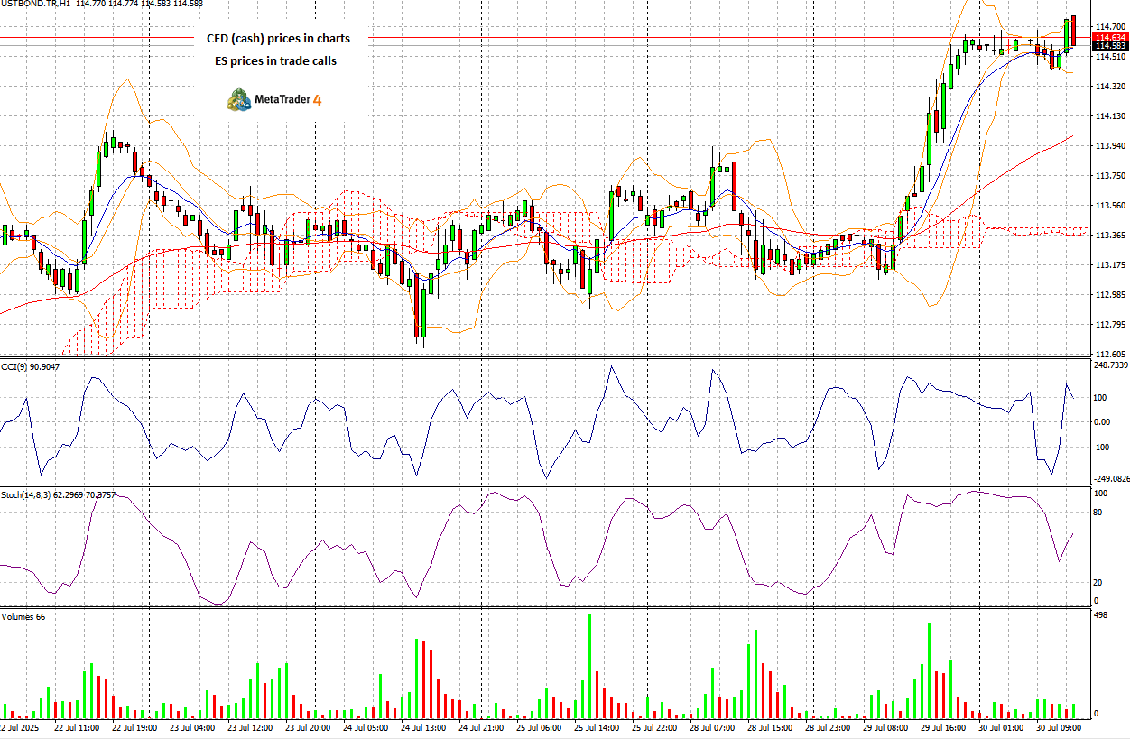1130x739 pixels.
Task: Click the '28 Jul 15:00' time label
Action: 770,727
